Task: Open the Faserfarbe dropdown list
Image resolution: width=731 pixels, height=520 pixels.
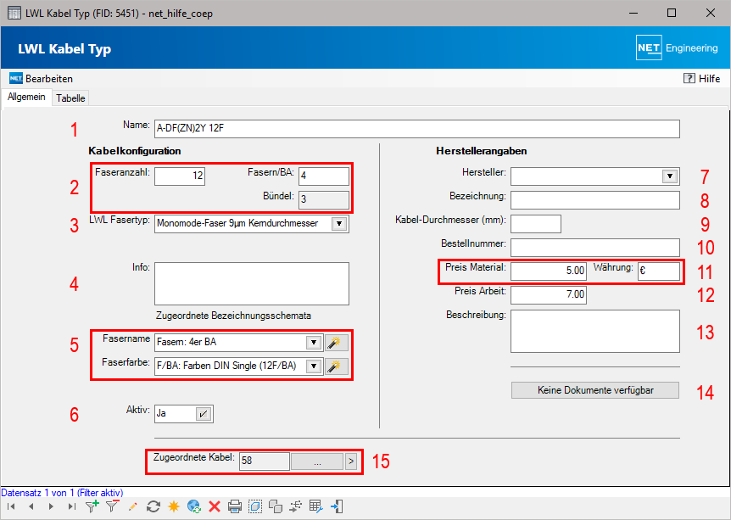Action: (x=314, y=366)
